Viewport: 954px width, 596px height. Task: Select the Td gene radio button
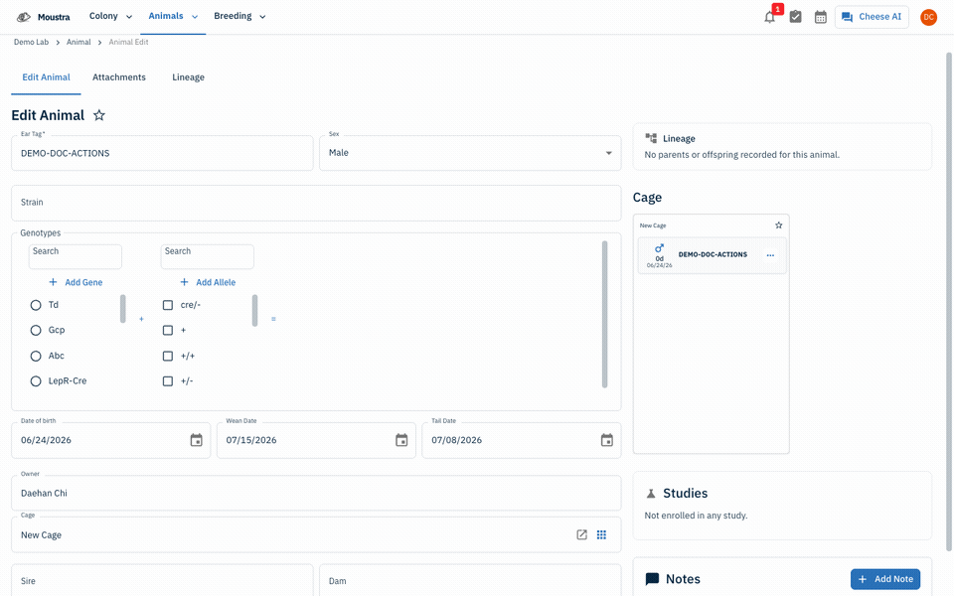pyautogui.click(x=36, y=305)
